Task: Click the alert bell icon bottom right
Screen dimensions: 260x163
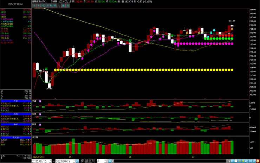Action: coord(258,161)
